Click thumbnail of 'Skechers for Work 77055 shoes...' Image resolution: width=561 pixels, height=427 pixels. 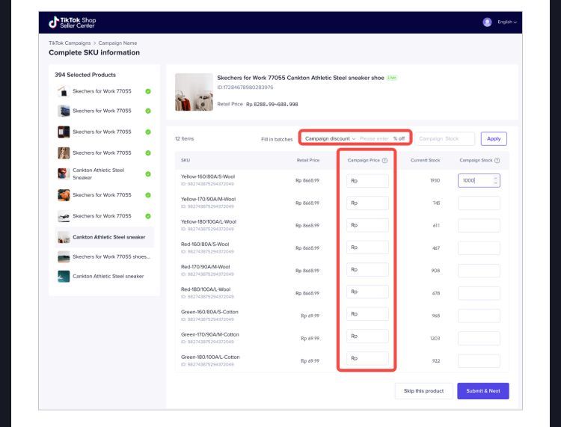pyautogui.click(x=64, y=256)
